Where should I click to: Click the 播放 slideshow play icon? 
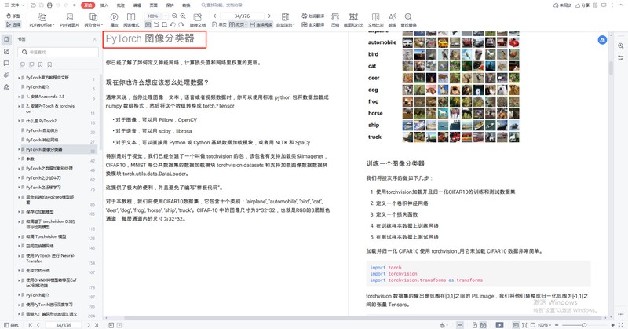(x=114, y=20)
